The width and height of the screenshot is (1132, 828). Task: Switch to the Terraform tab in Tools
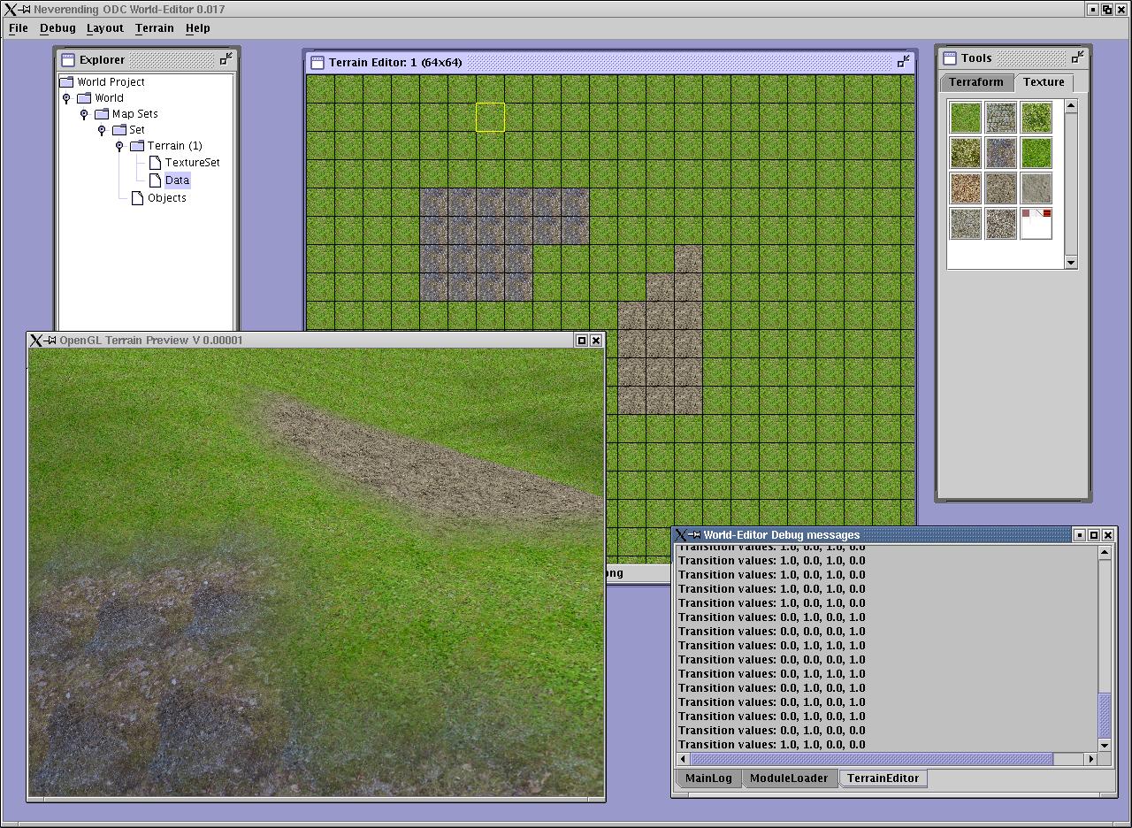click(x=976, y=82)
